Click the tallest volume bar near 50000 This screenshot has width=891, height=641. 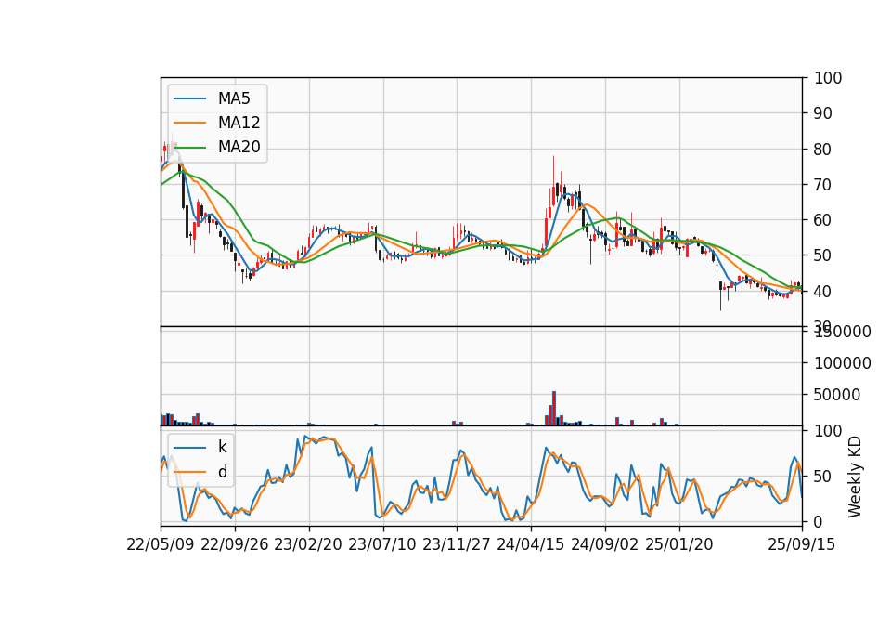click(x=554, y=409)
